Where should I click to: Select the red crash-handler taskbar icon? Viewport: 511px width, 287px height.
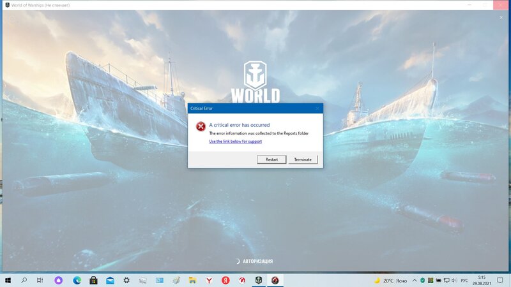(x=275, y=280)
